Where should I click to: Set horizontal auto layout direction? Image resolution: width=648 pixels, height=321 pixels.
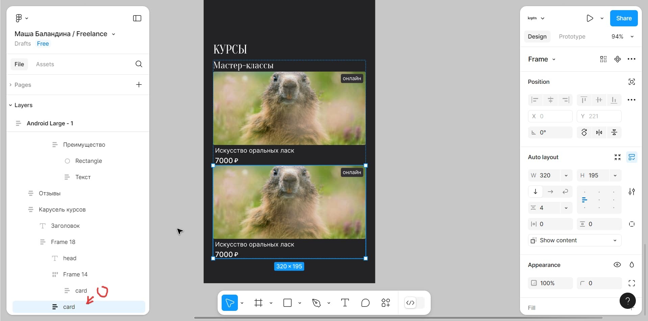click(550, 192)
